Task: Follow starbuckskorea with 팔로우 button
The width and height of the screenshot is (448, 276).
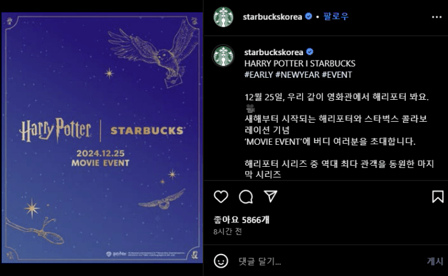Action: pos(336,16)
